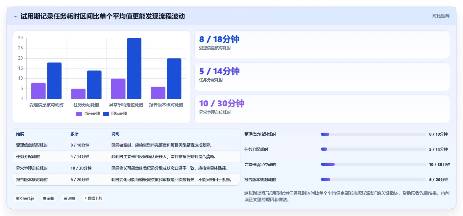Click the description starting 若耗时主要来自
Image resolution: width=463 pixels, height=216 pixels.
164,157
